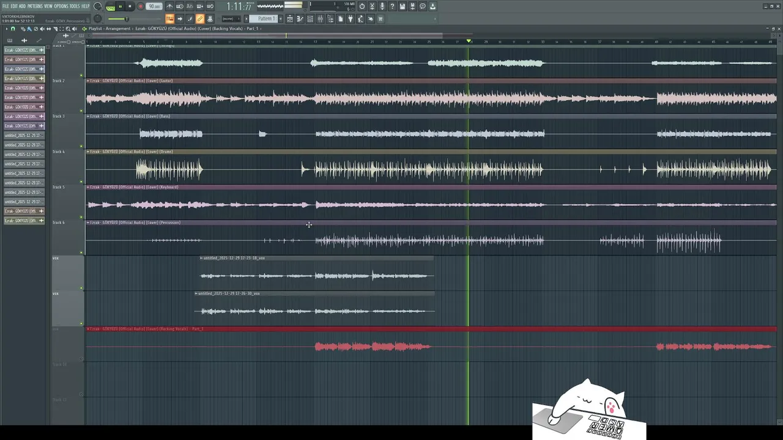The image size is (783, 440).
Task: Open the FILE menu
Action: click(6, 6)
